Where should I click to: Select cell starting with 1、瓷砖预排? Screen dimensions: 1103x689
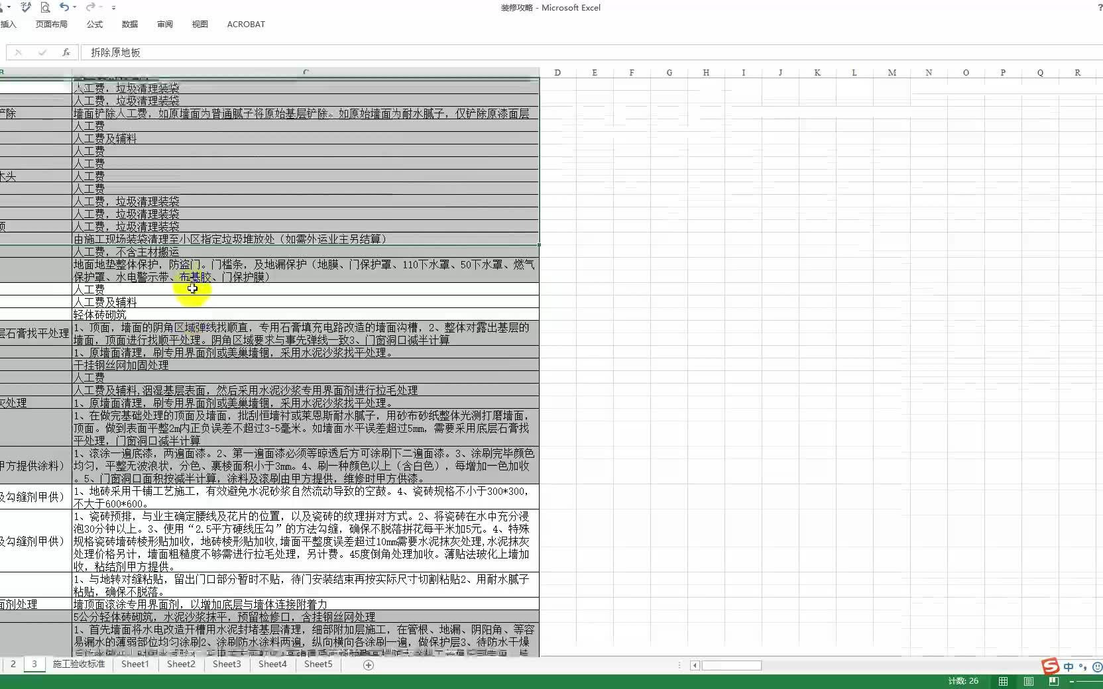306,541
